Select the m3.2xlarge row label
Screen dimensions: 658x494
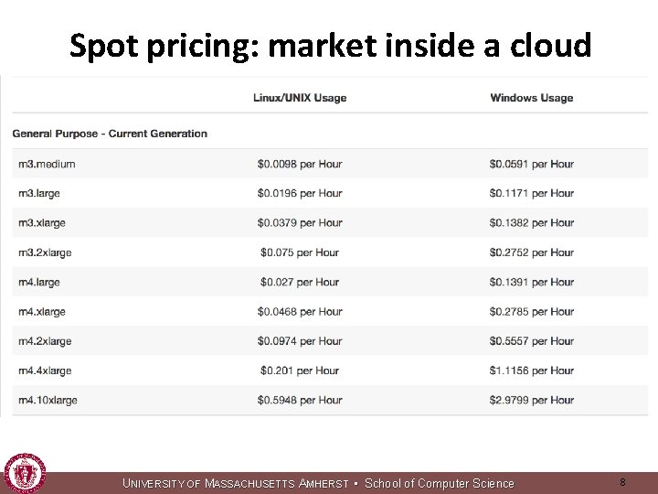coord(45,252)
